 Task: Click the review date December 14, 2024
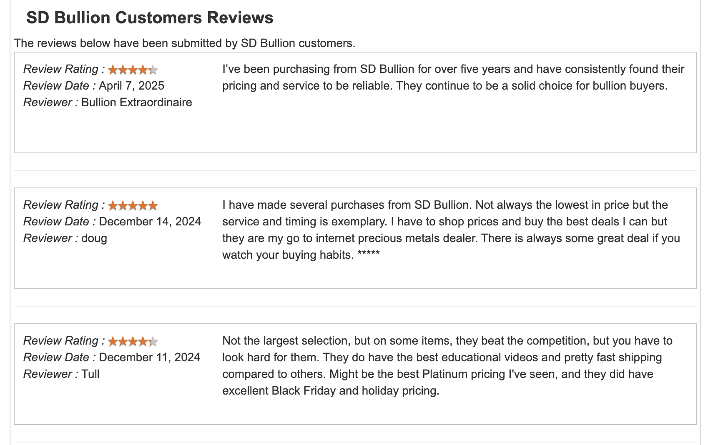pos(150,222)
